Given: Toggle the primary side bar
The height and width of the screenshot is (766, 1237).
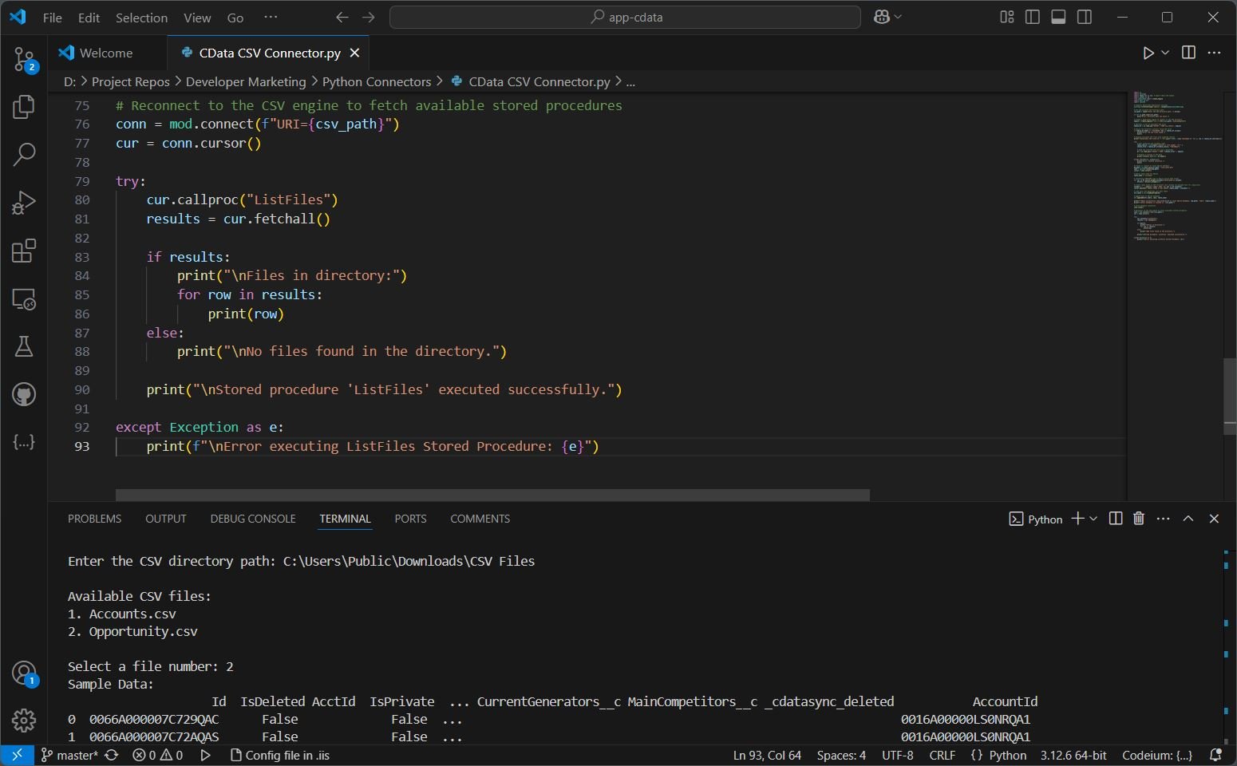Looking at the screenshot, I should [x=1033, y=17].
